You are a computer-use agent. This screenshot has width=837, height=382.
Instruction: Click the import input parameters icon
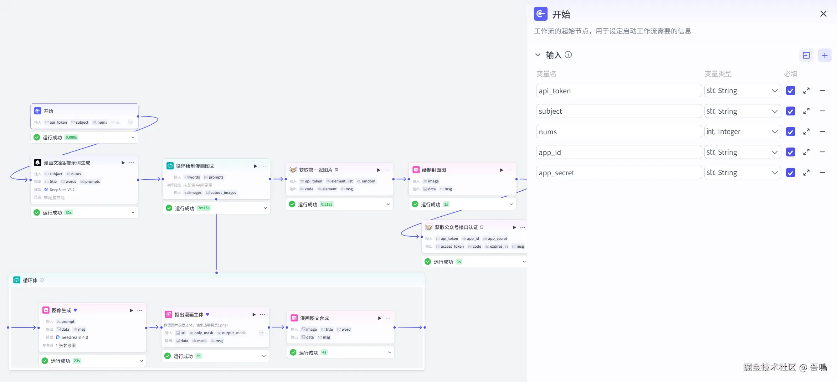806,55
